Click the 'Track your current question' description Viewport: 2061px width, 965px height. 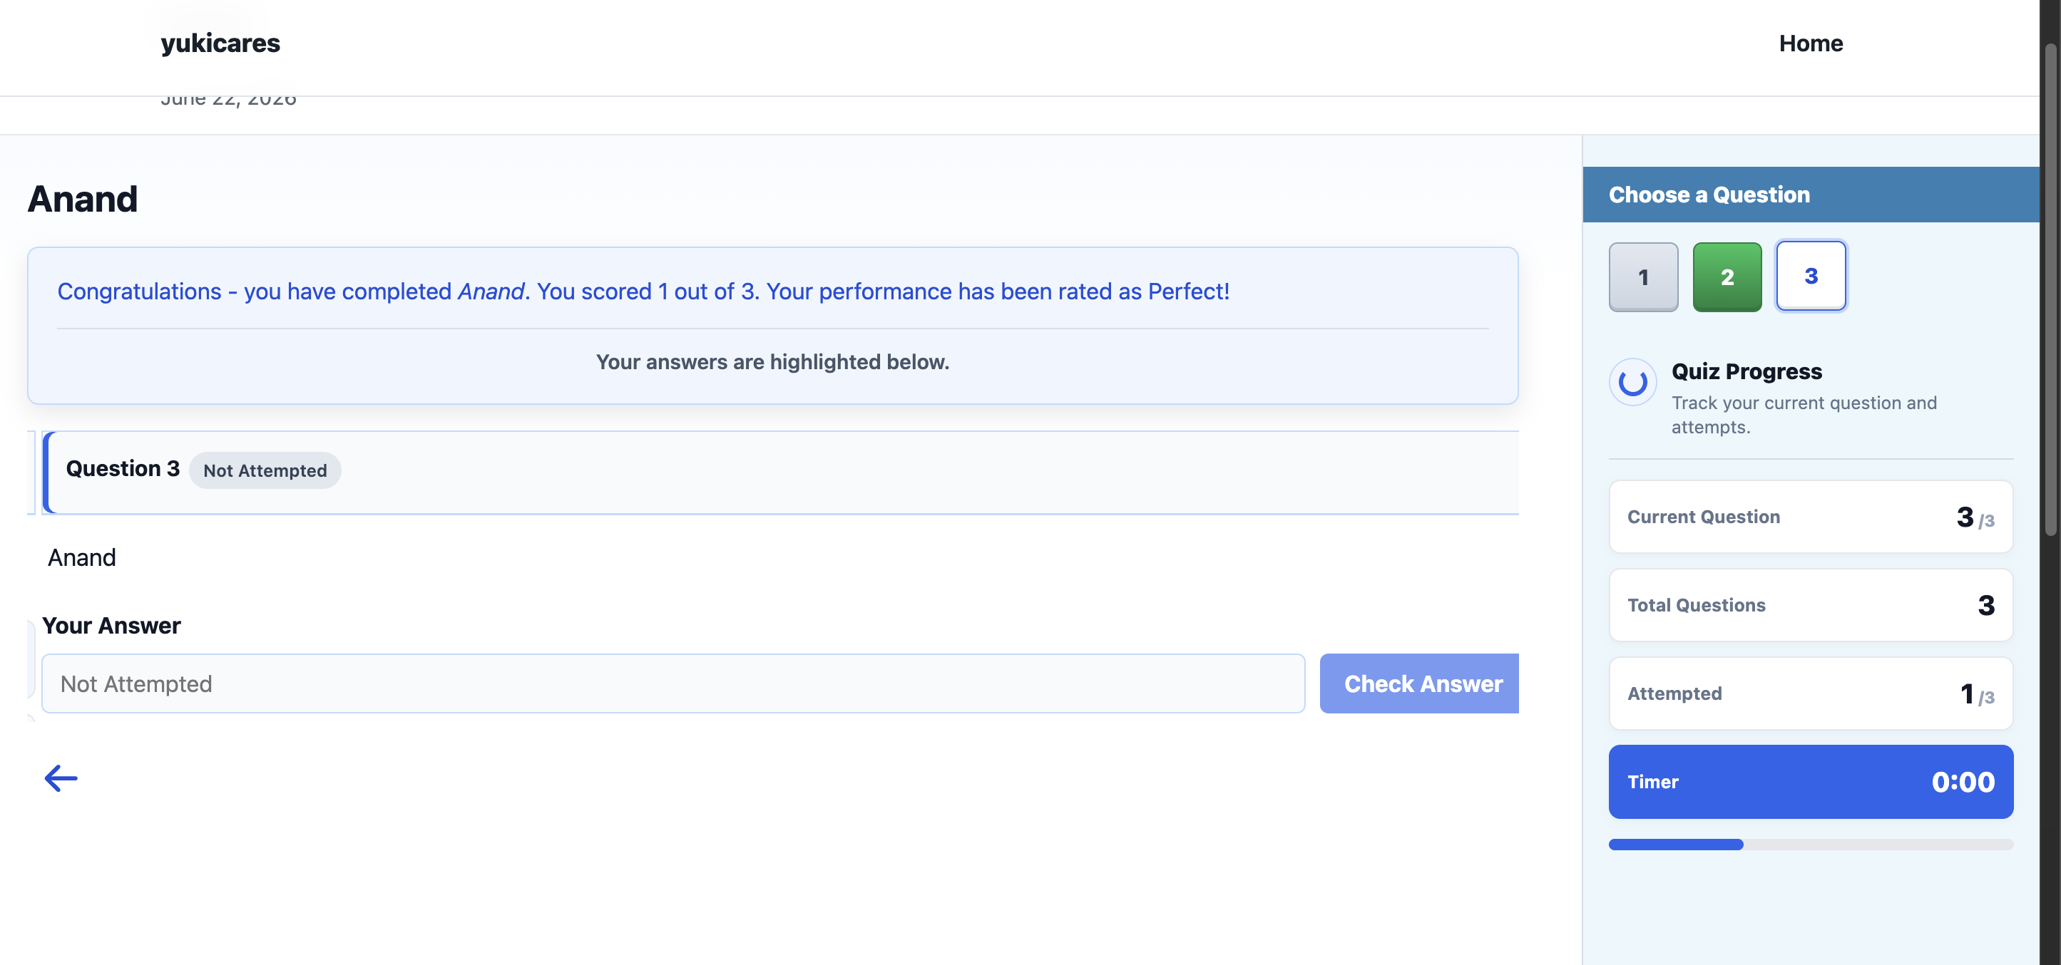[1804, 414]
